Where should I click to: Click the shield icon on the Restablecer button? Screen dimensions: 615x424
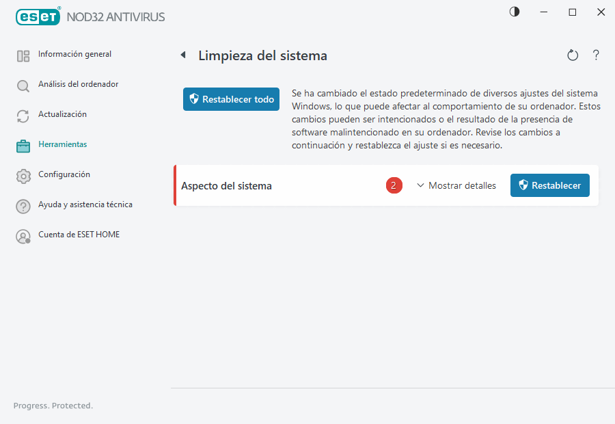point(523,185)
